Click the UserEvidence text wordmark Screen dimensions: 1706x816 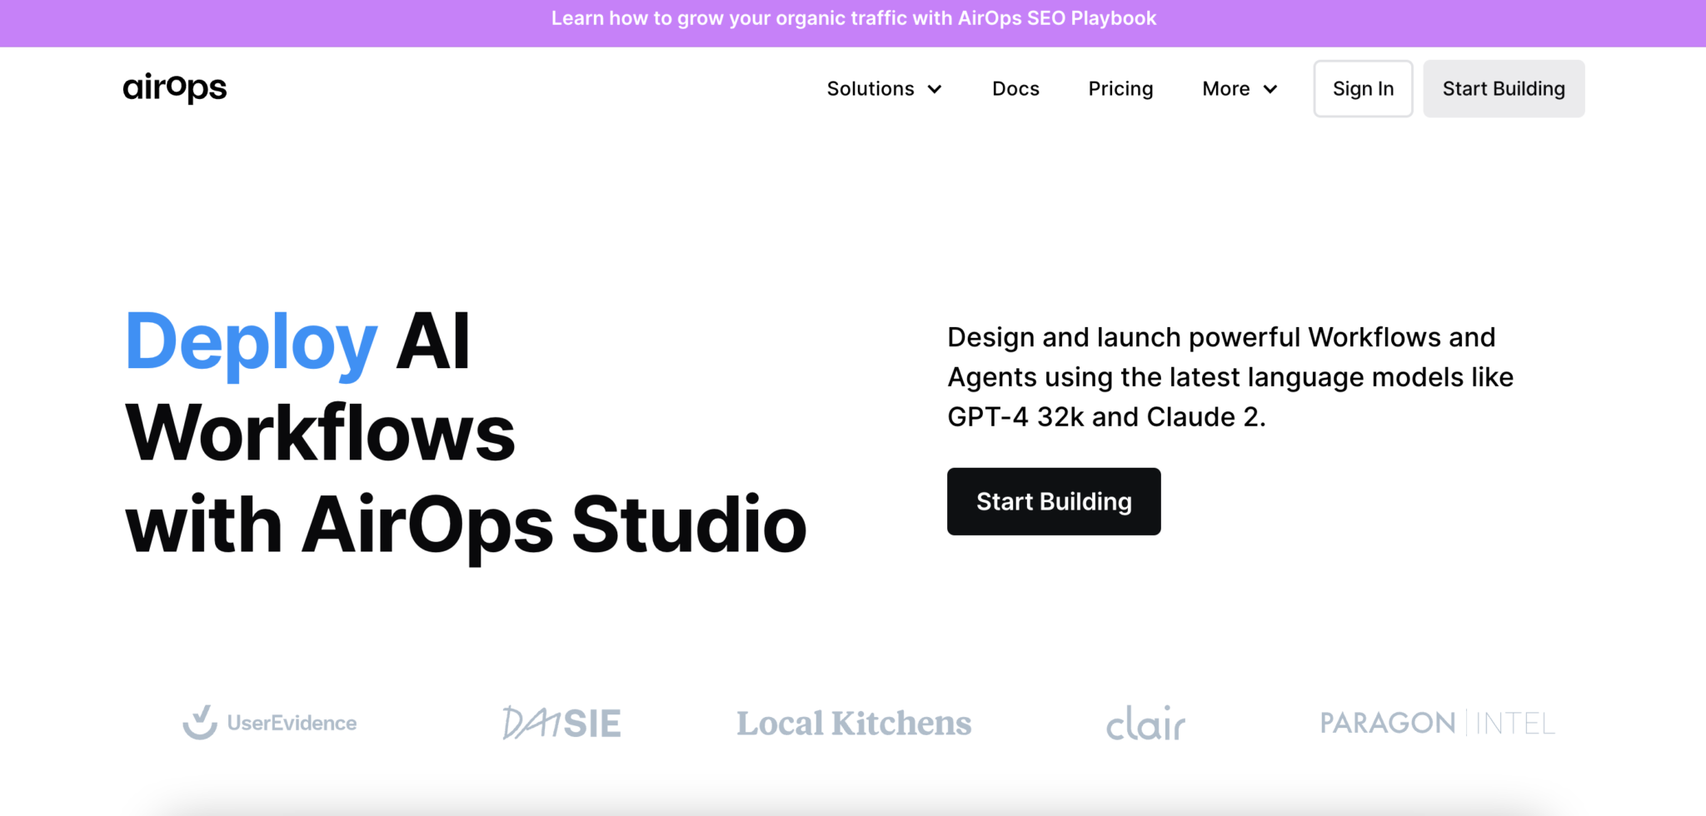[x=292, y=723]
